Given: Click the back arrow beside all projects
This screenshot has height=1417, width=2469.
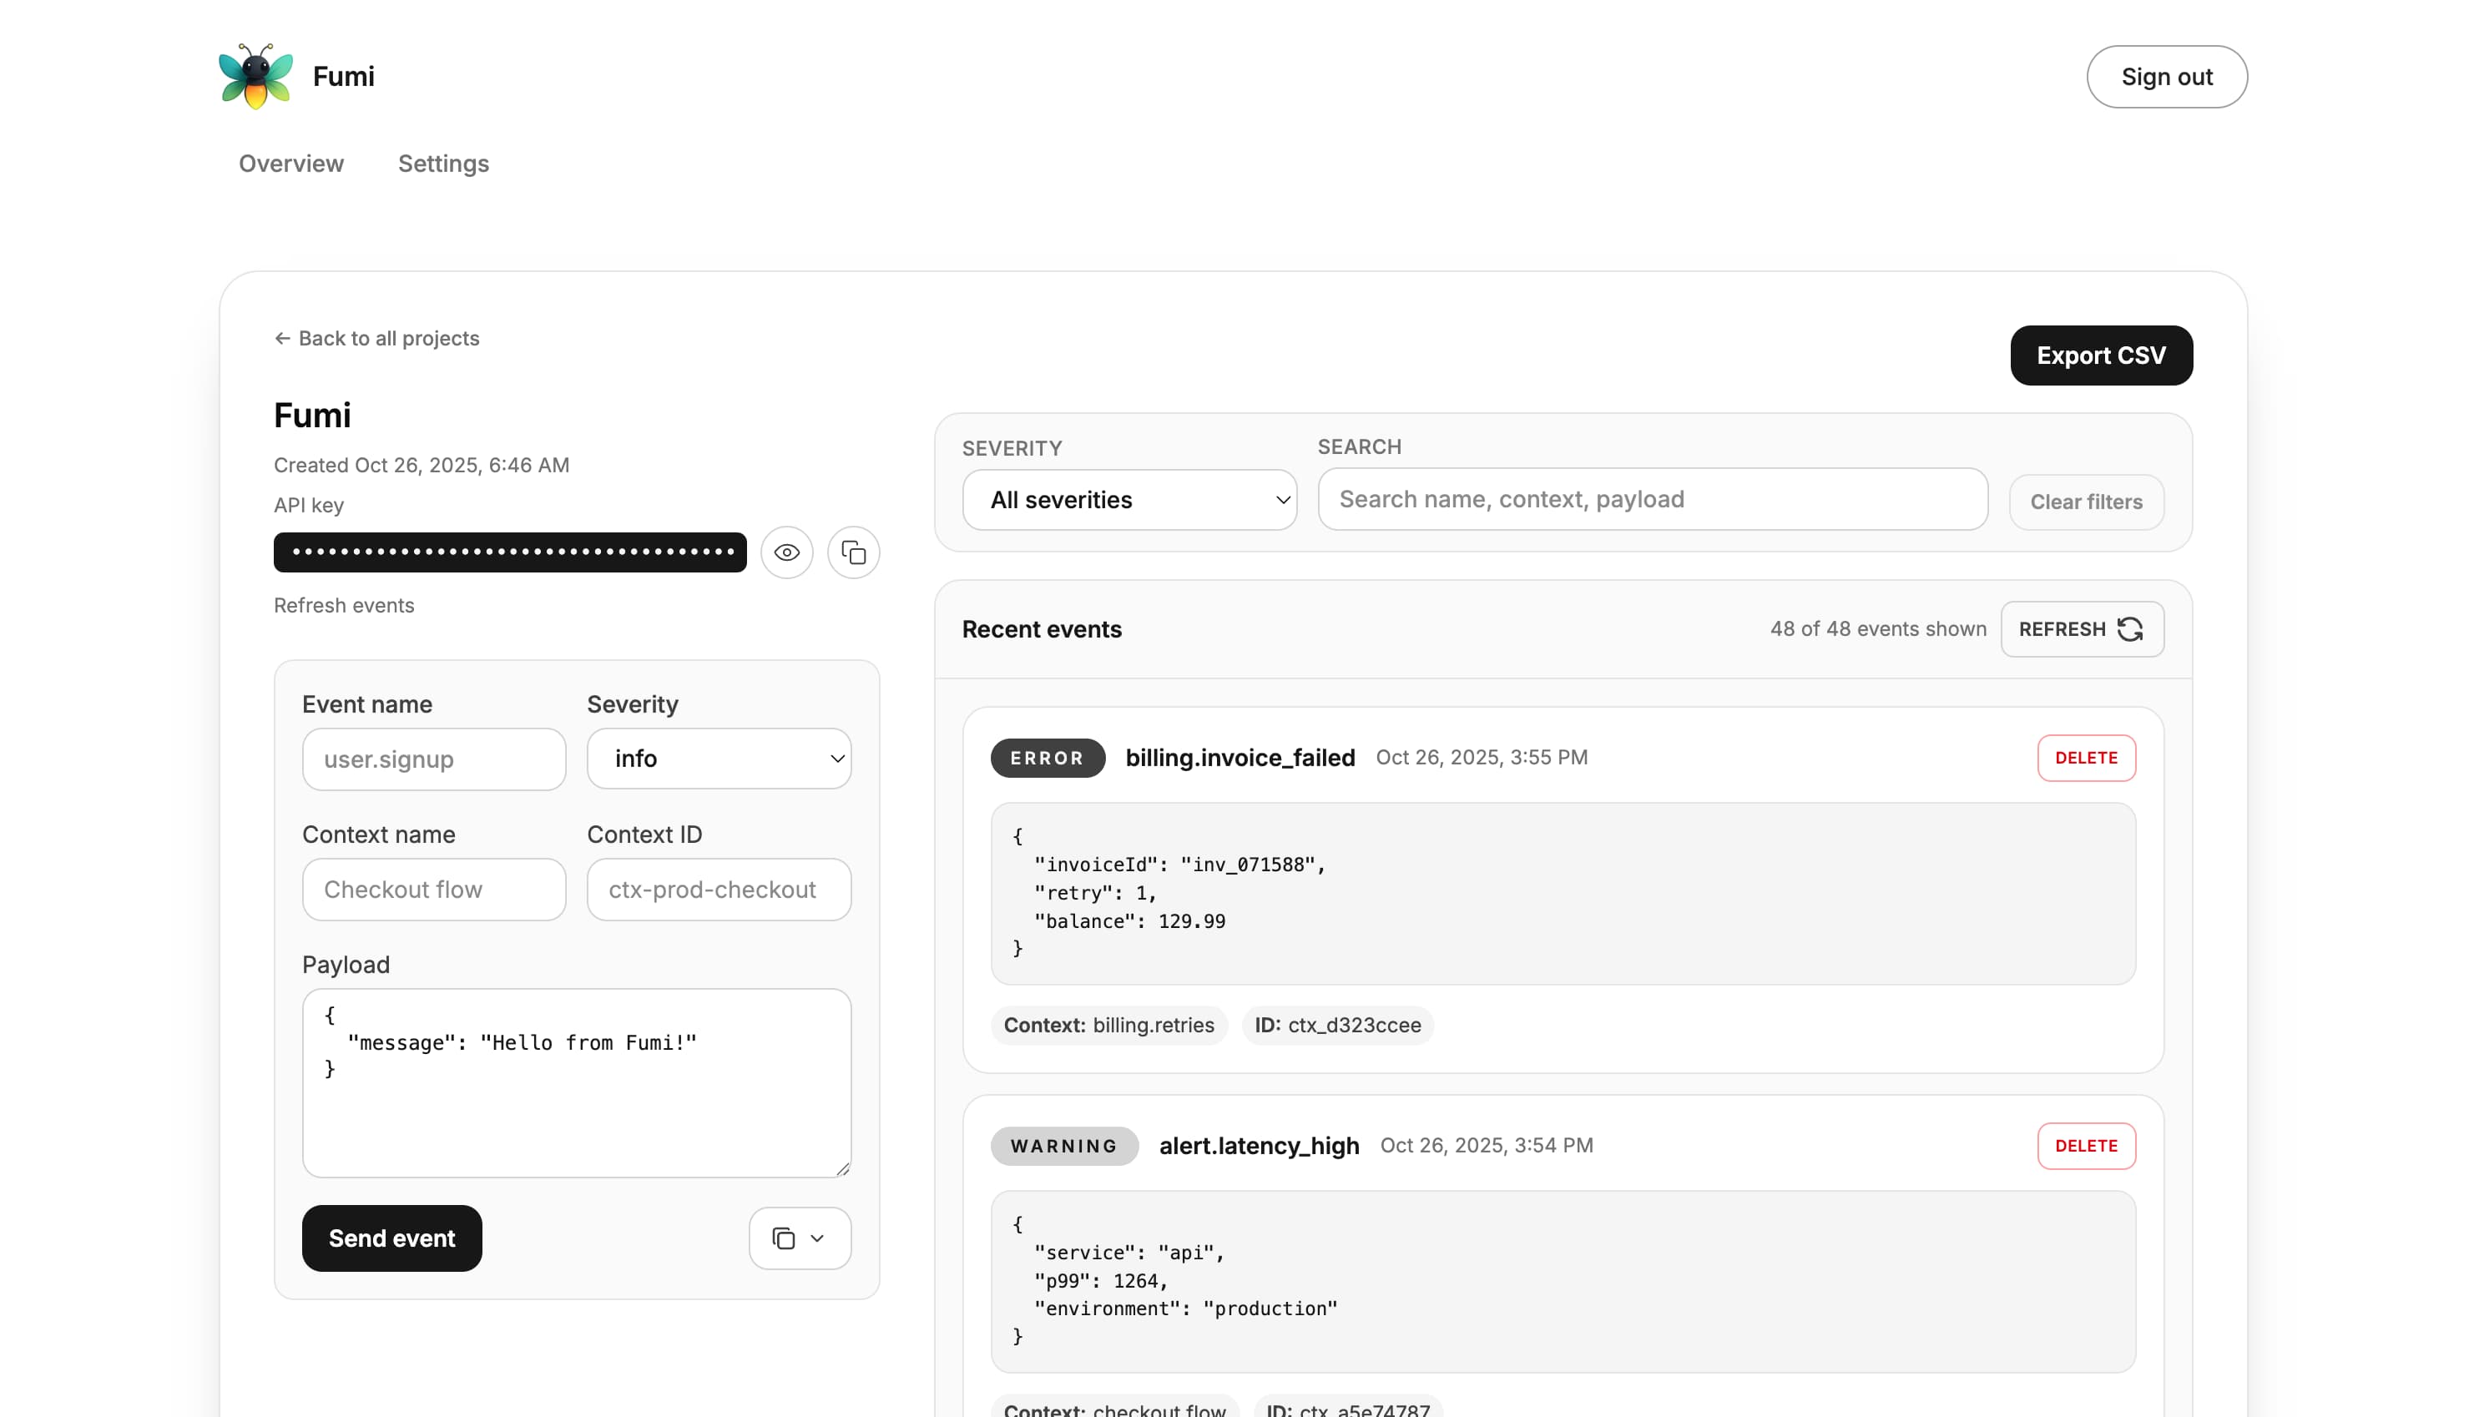Looking at the screenshot, I should click(x=282, y=338).
